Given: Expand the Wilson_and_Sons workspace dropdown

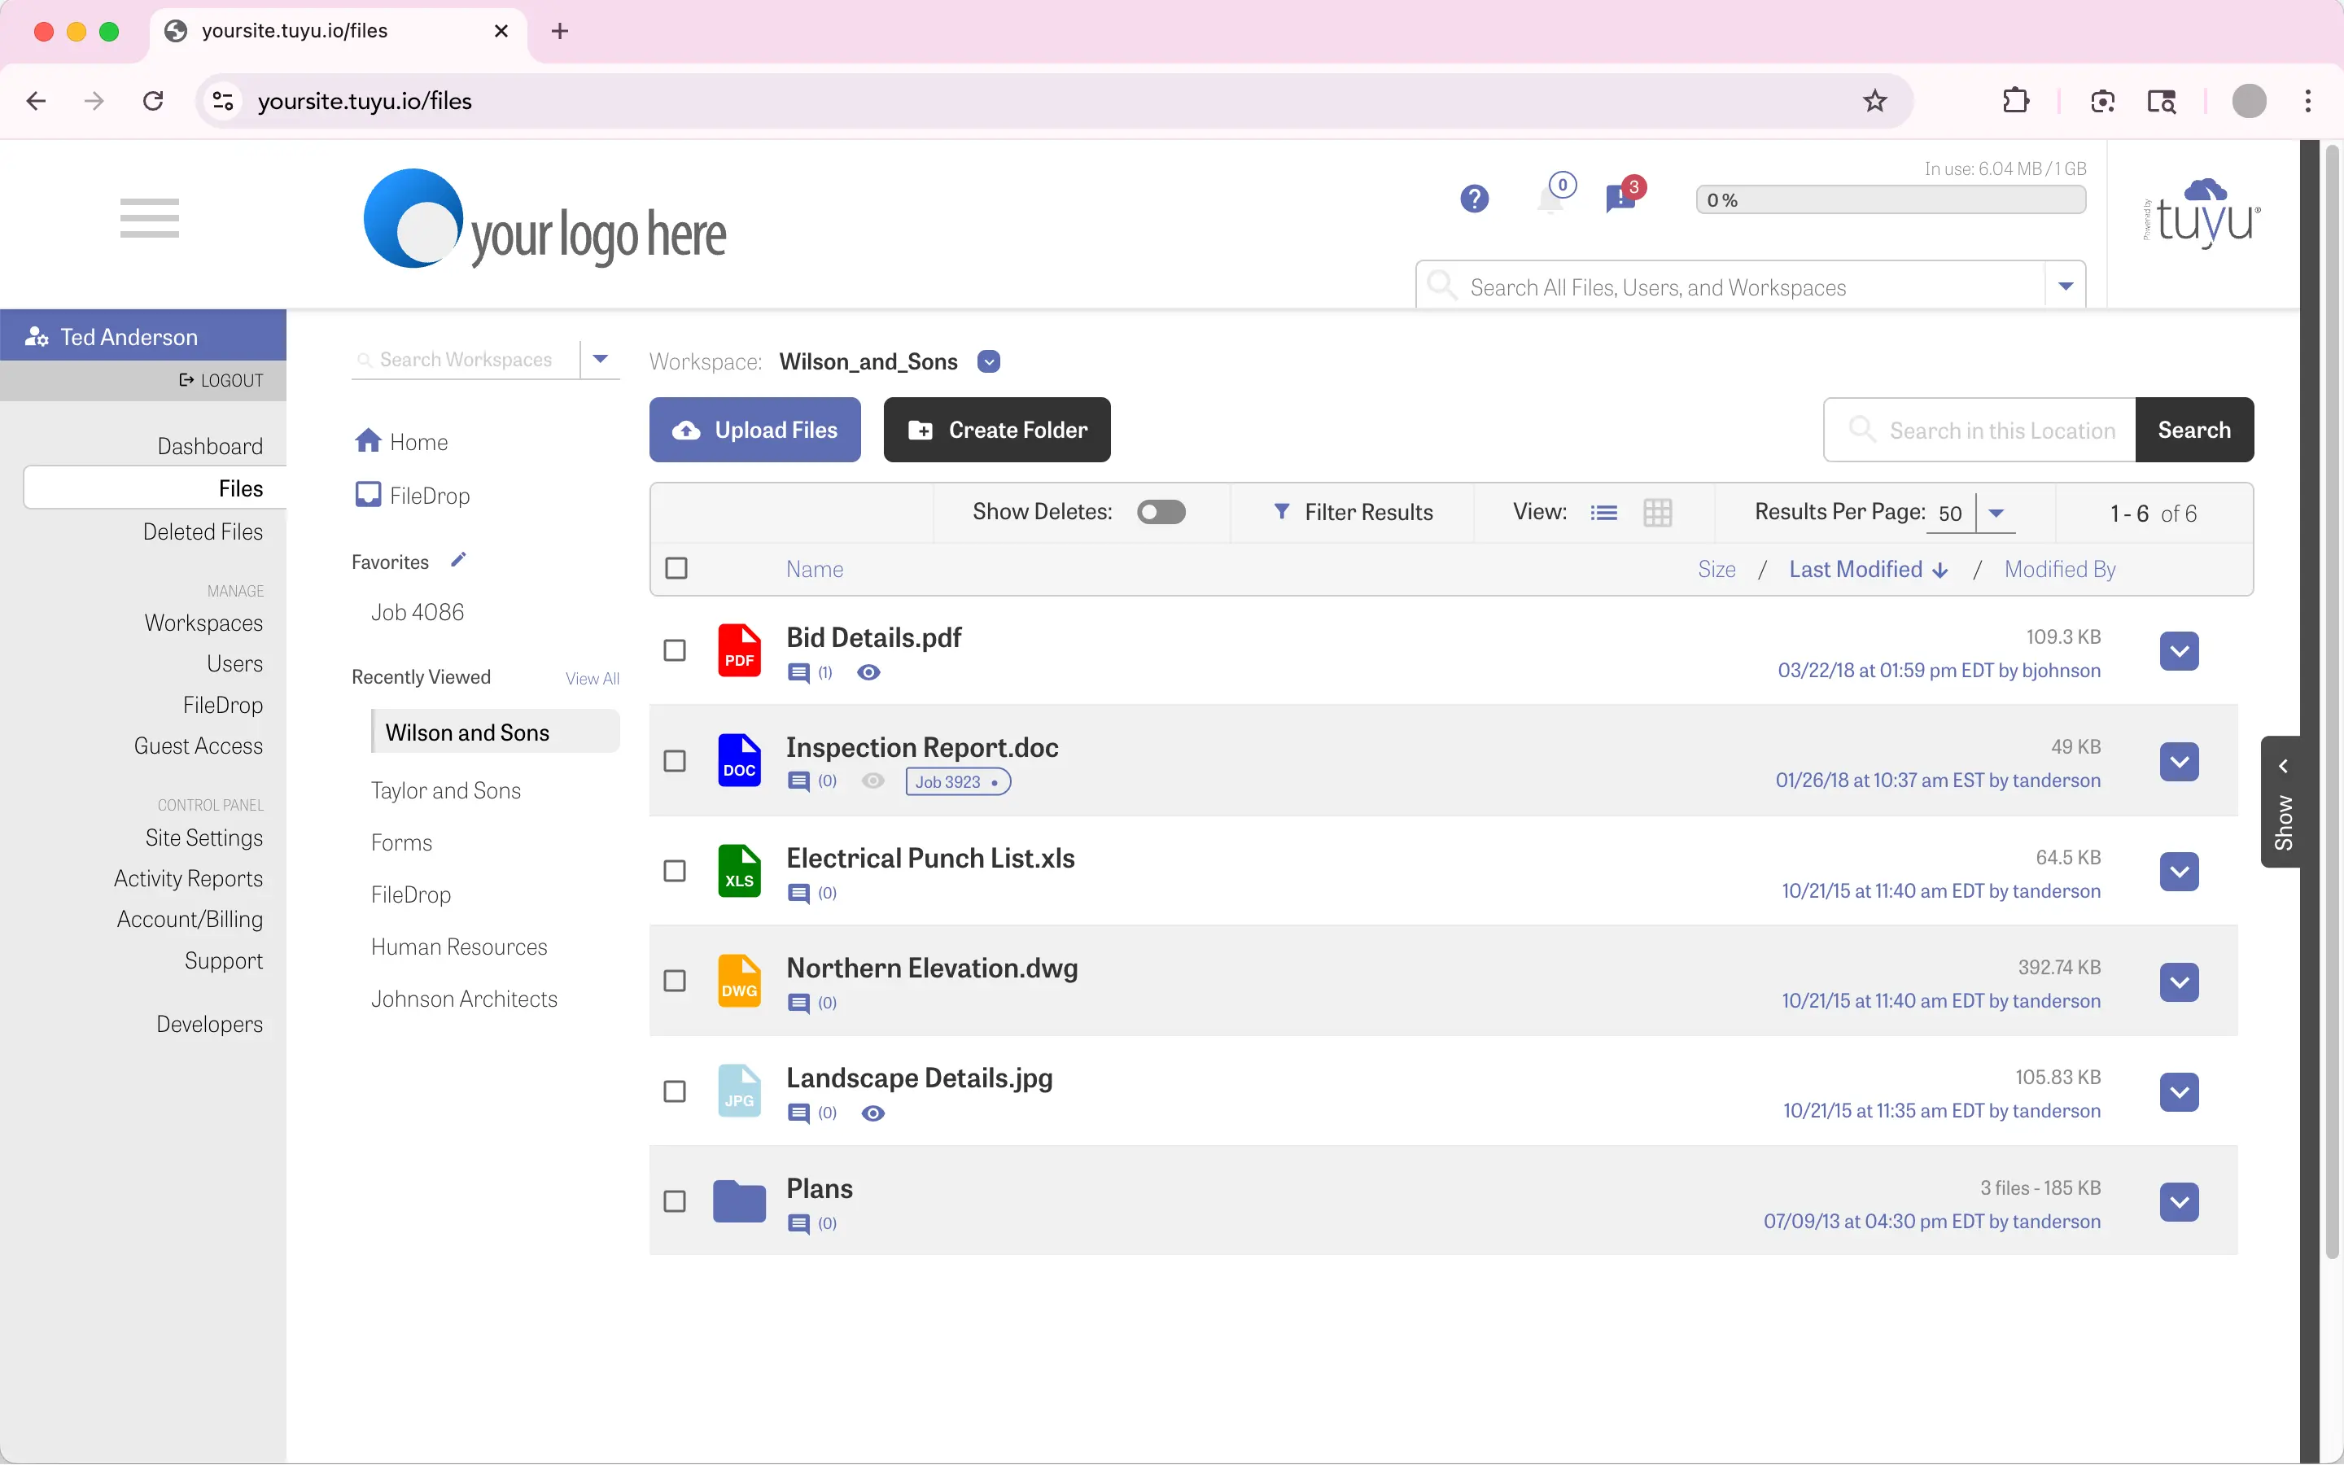Looking at the screenshot, I should [988, 361].
